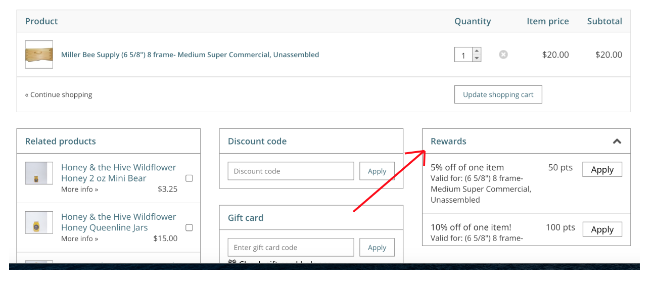Apply the 10% off 100 pts reward
Screen dimensions: 655x284
pyautogui.click(x=602, y=229)
